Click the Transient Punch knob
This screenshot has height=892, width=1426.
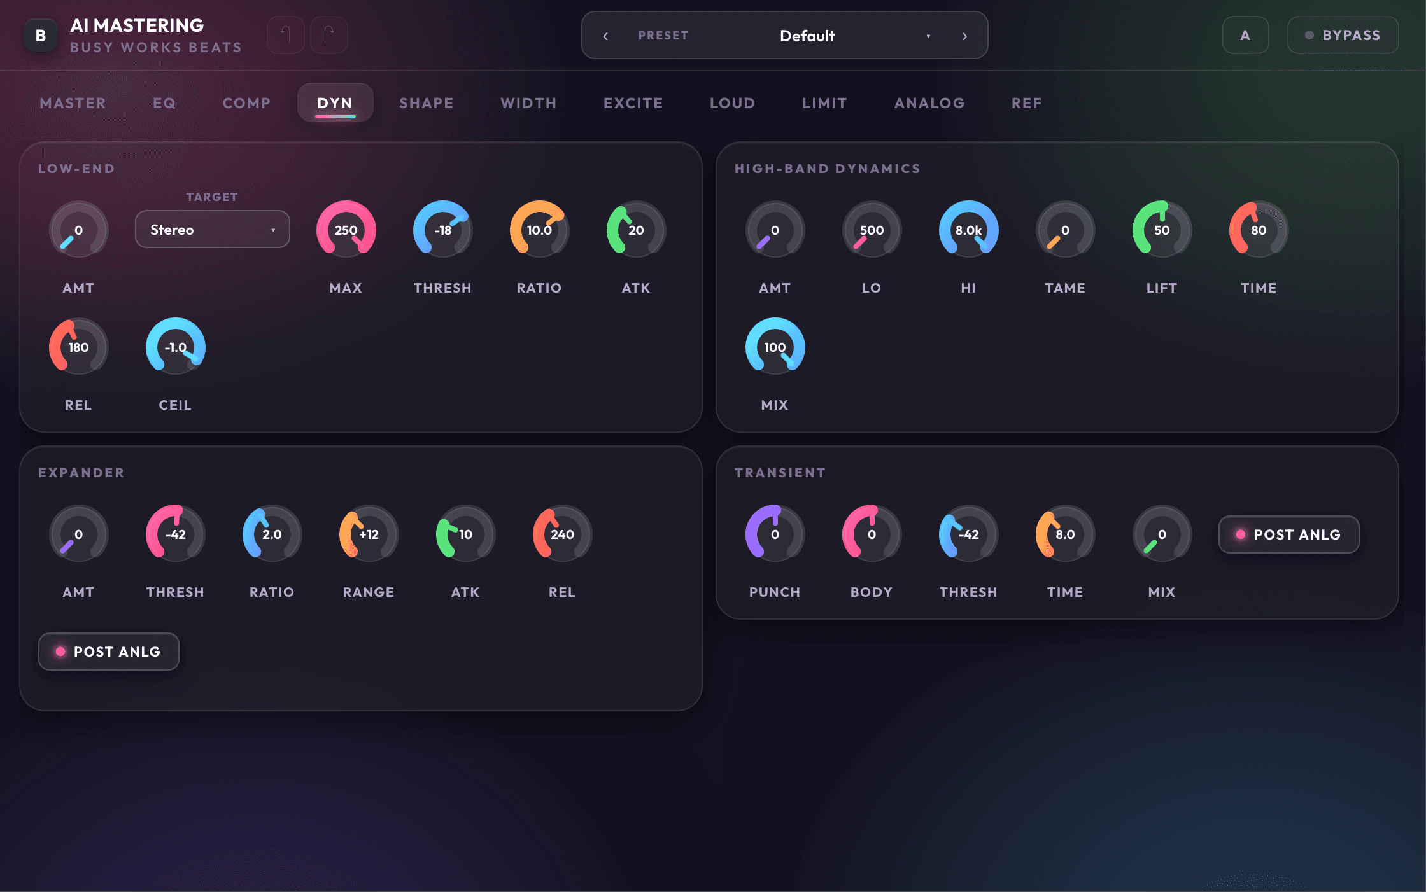775,534
